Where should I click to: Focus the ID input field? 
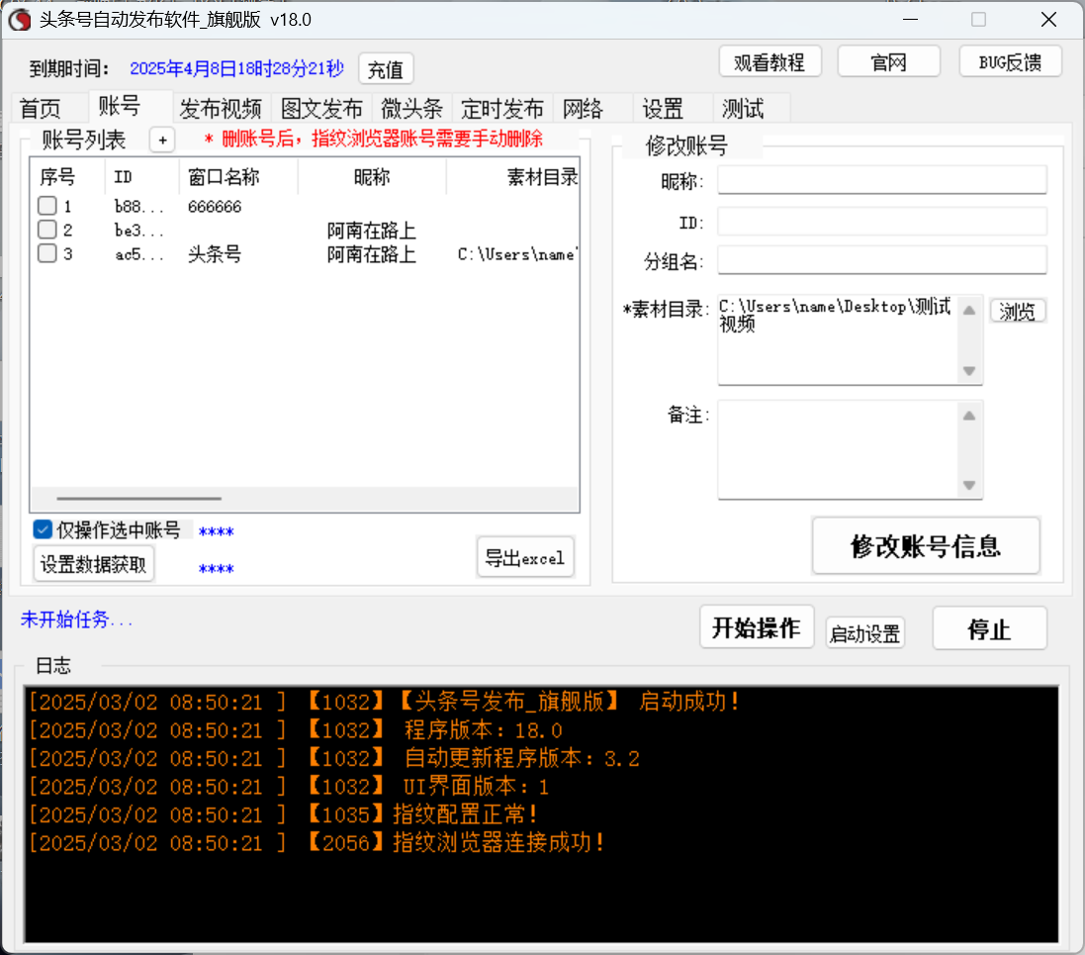882,222
